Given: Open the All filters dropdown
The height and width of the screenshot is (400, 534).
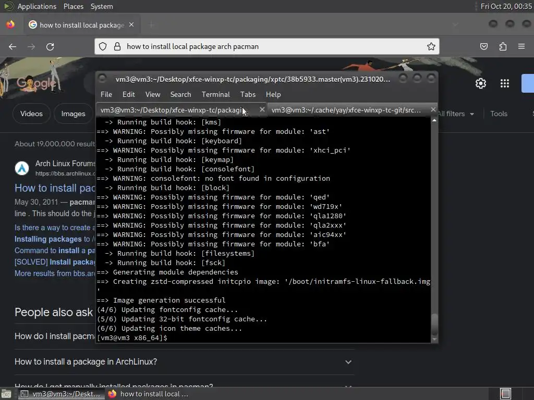Looking at the screenshot, I should point(456,114).
